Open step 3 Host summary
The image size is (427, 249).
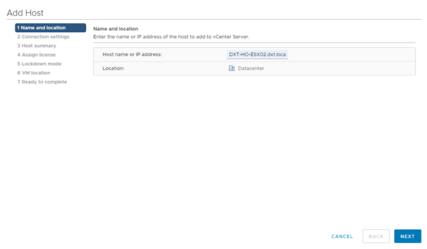coord(36,46)
